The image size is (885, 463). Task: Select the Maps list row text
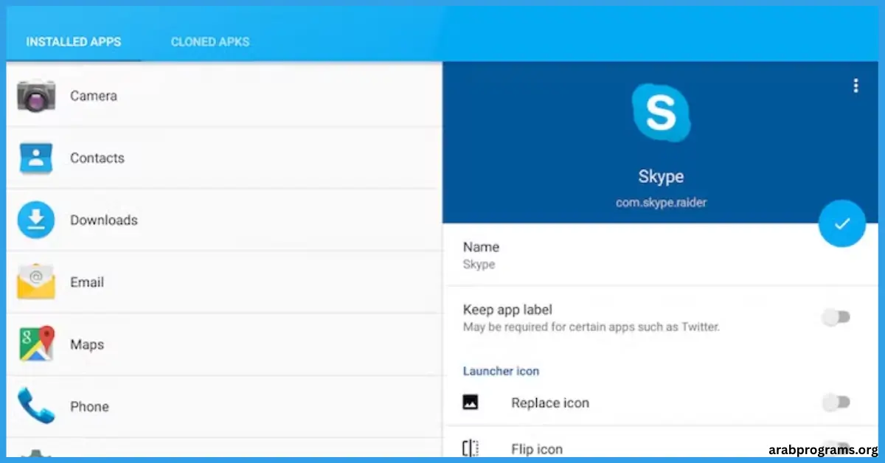87,344
